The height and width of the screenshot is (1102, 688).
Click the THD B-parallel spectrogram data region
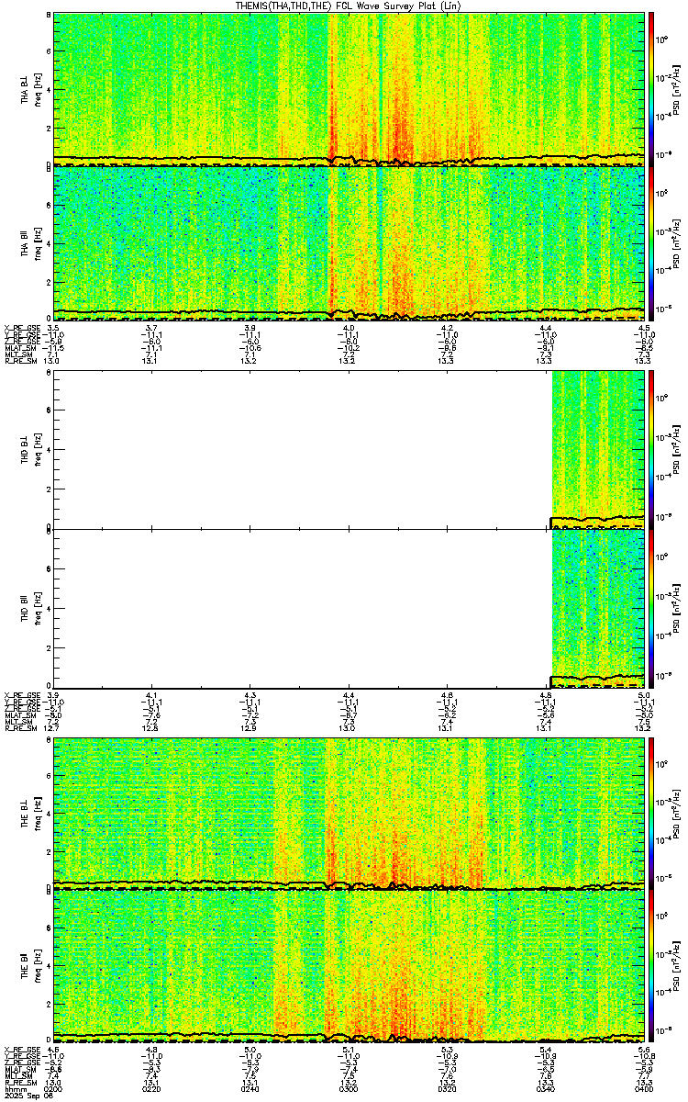click(x=597, y=608)
